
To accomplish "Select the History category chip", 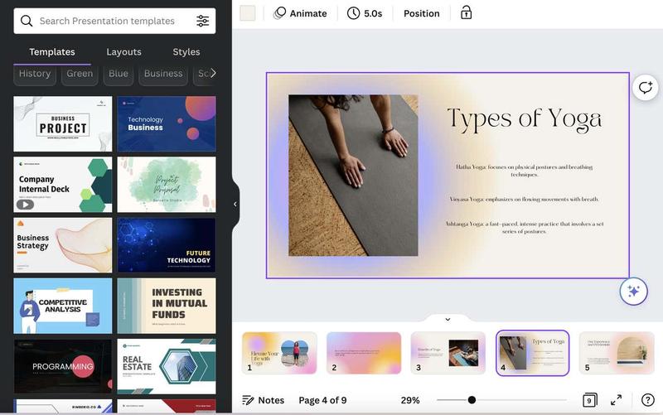I will pyautogui.click(x=35, y=74).
